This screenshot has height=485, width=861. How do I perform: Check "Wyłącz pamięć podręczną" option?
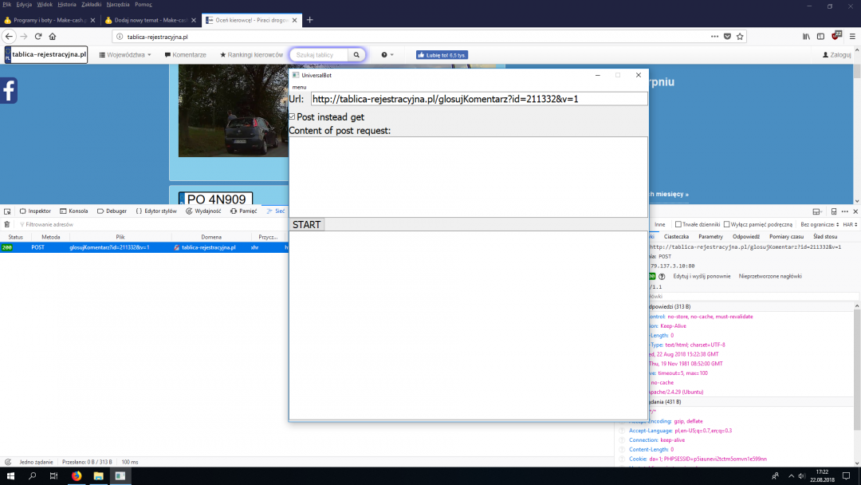point(727,225)
